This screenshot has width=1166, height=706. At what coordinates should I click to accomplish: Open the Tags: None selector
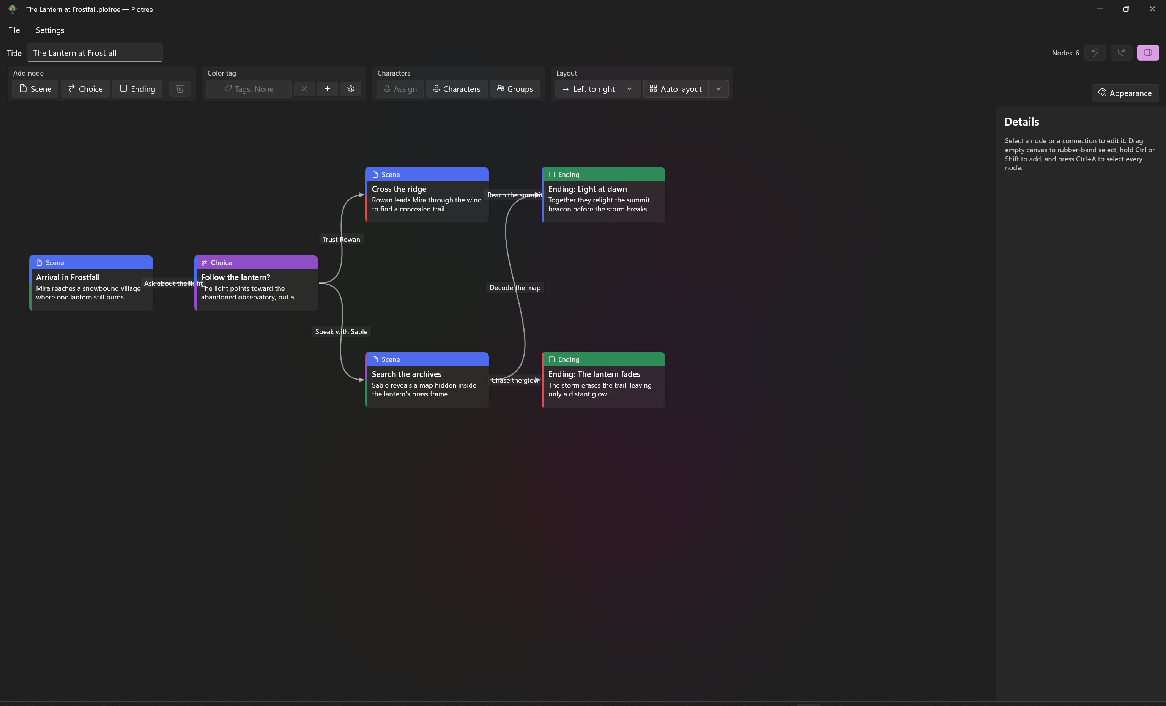pos(249,89)
